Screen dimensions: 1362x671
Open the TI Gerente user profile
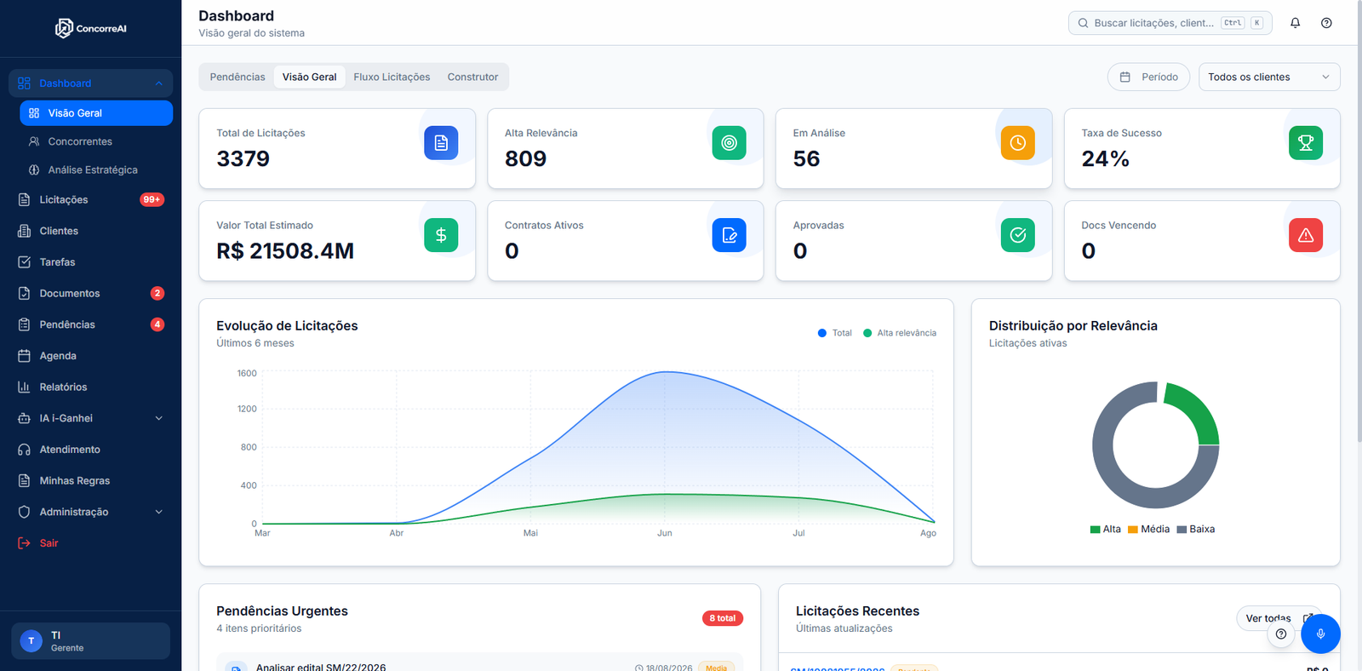coord(90,641)
